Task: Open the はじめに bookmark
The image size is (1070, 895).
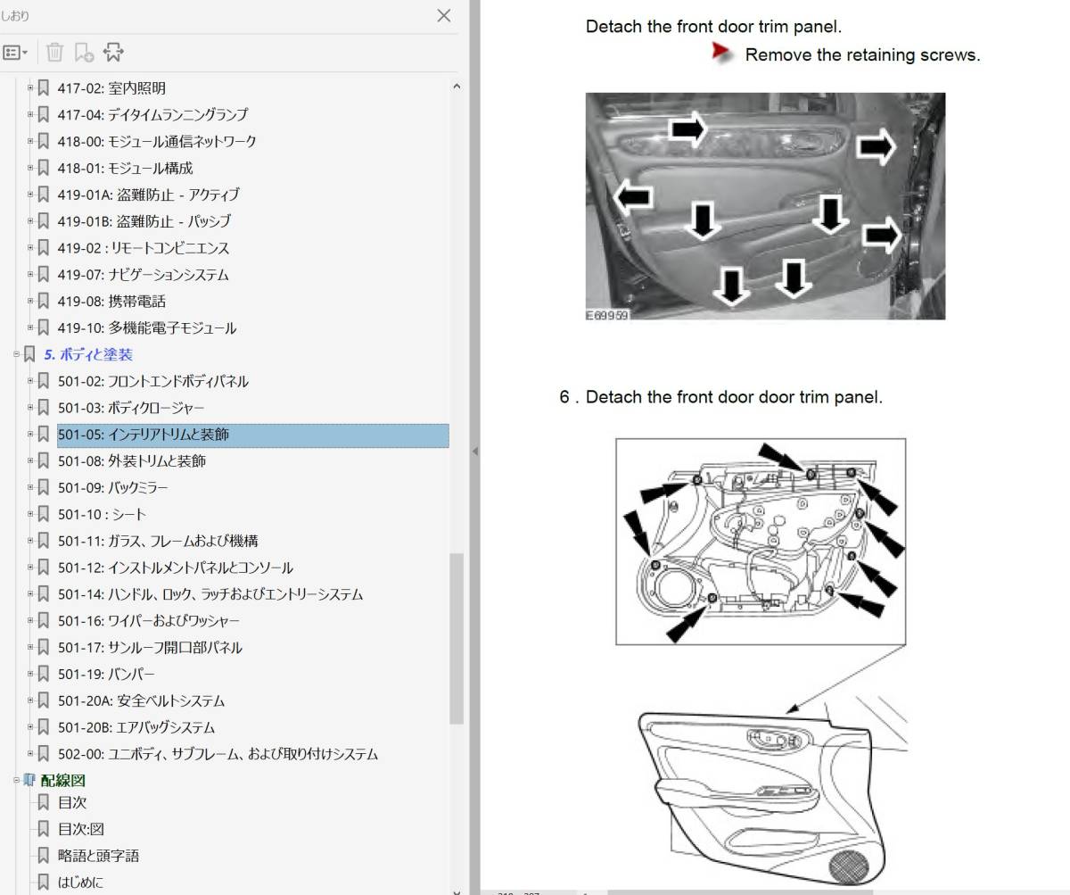Action: pos(80,883)
